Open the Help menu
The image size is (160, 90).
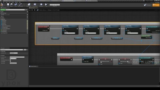click(x=20, y=2)
